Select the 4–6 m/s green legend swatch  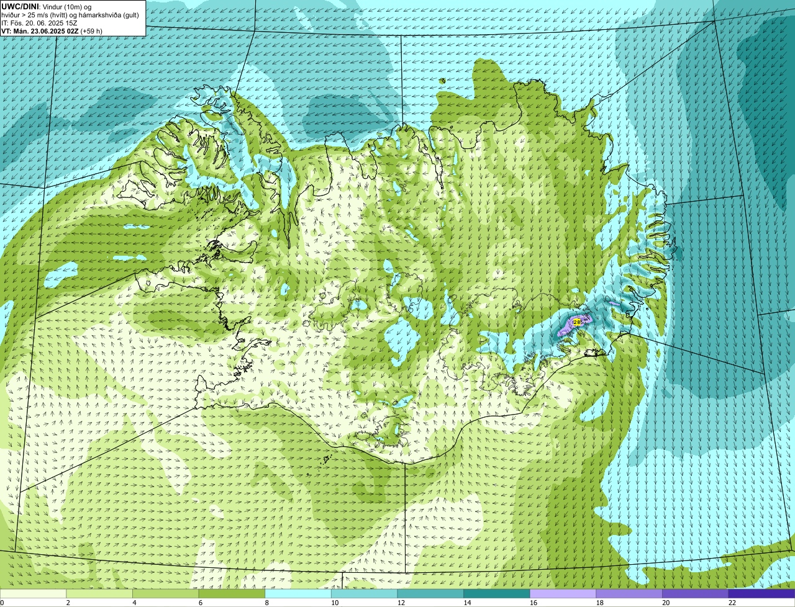pos(165,593)
